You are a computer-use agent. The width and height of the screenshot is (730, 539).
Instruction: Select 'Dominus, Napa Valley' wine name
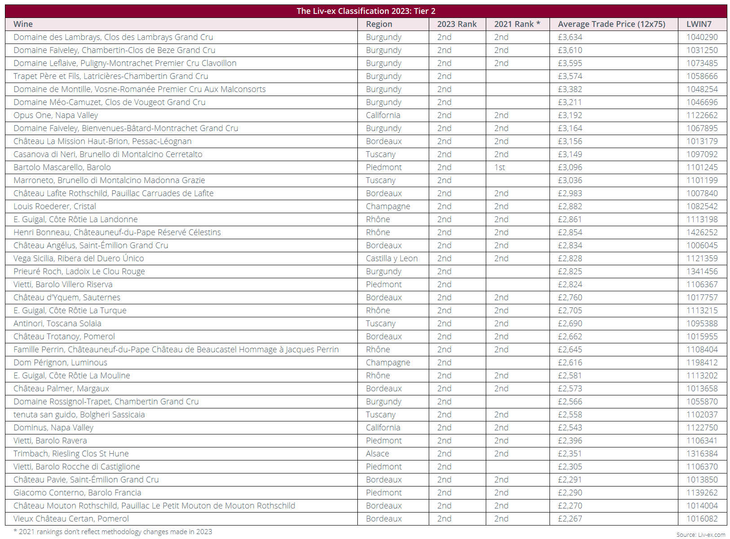tap(53, 428)
